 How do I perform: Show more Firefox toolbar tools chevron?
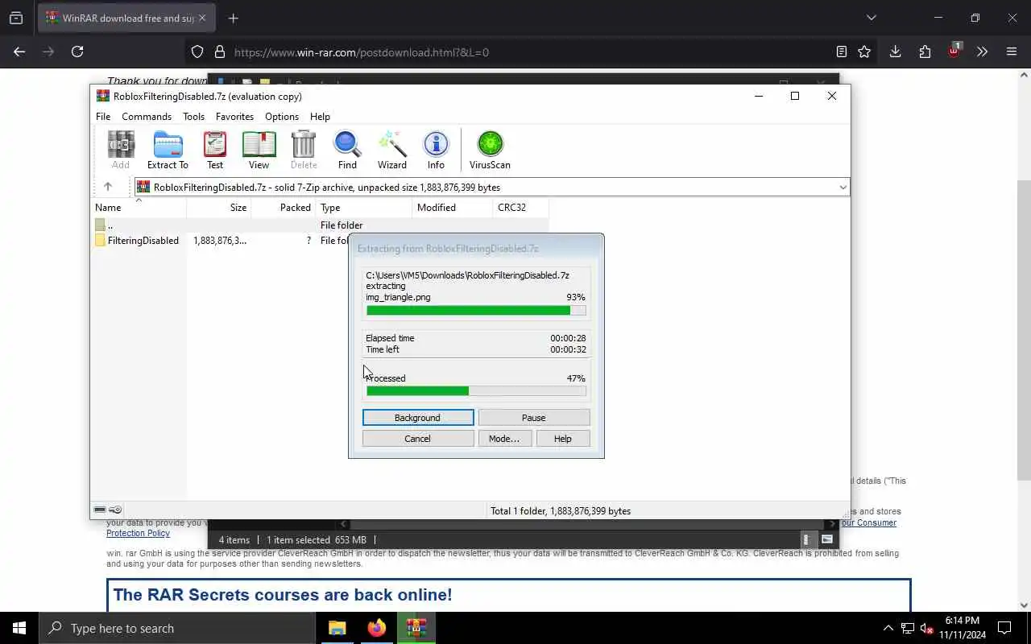tap(982, 52)
